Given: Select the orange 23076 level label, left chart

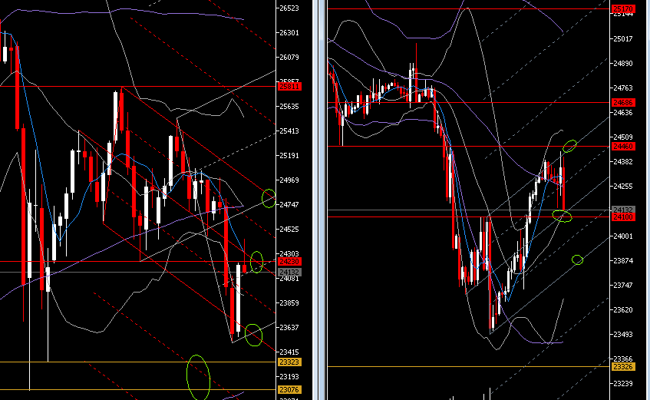Looking at the screenshot, I should click(290, 389).
